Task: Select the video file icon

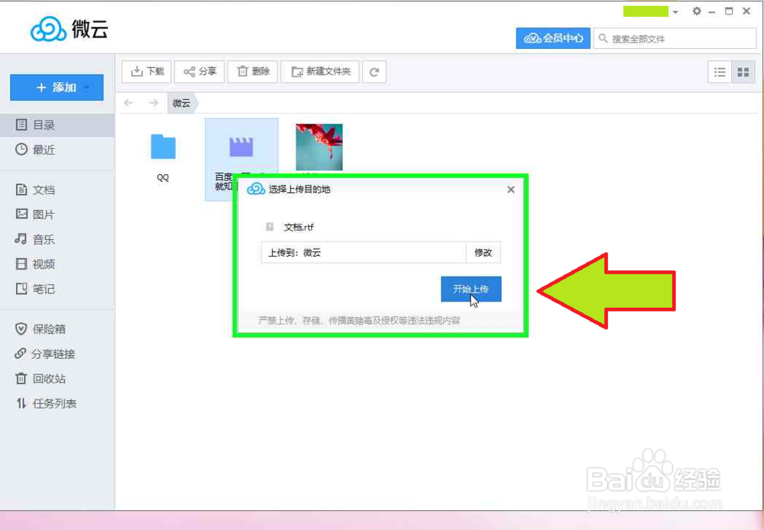Action: point(241,147)
